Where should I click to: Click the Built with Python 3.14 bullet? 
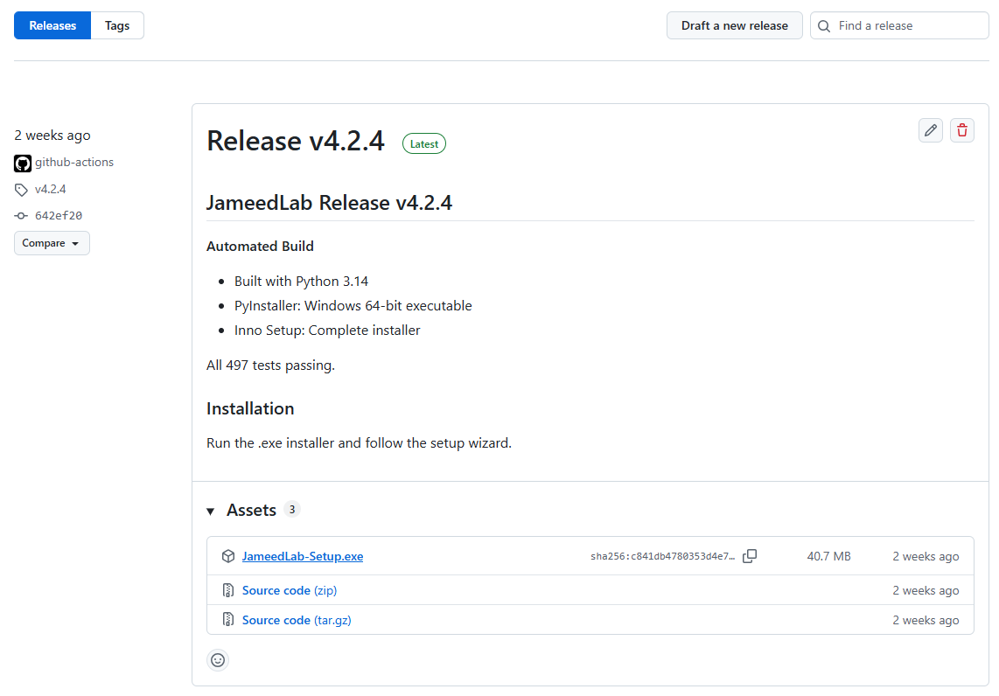click(301, 282)
